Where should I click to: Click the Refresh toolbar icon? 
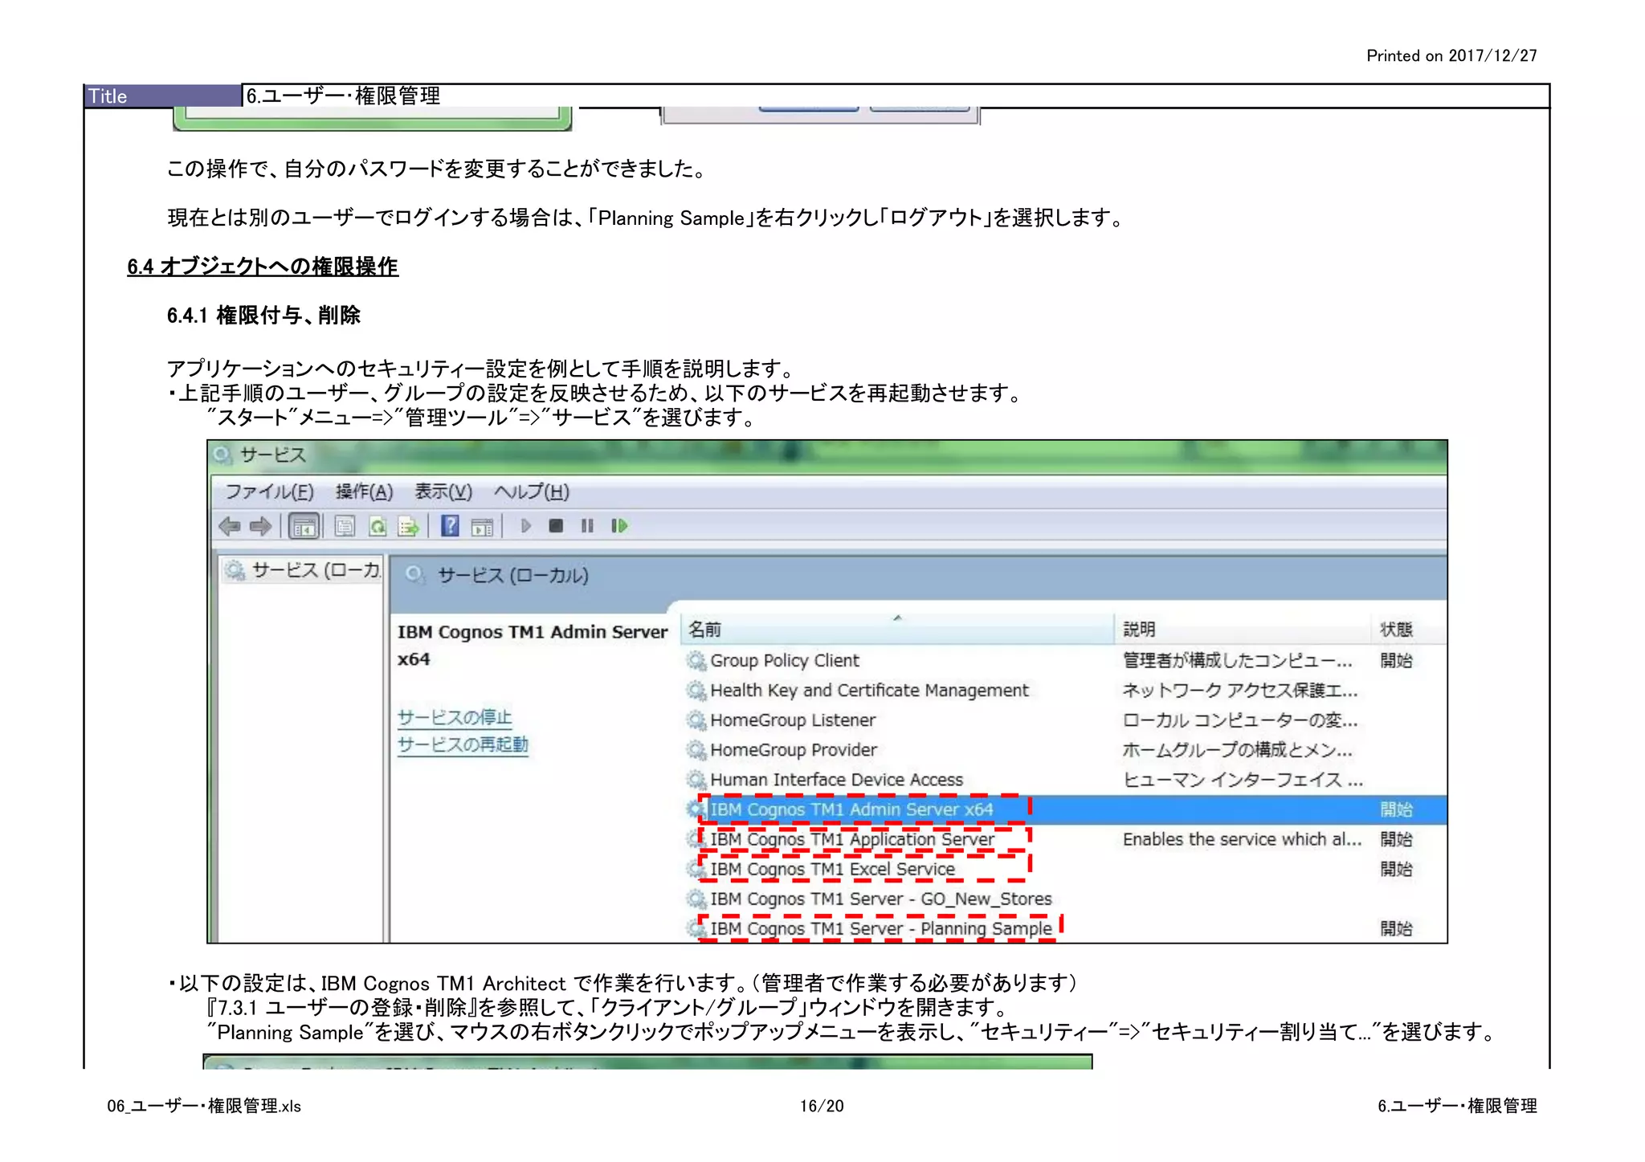coord(377,527)
